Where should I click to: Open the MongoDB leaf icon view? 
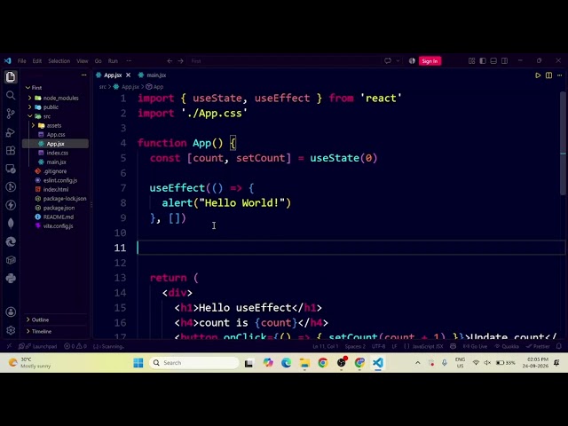[x=11, y=224]
